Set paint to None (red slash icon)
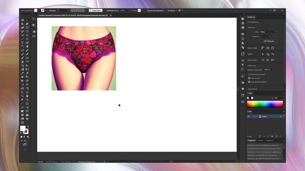This screenshot has height=171, width=305. click(28, 137)
